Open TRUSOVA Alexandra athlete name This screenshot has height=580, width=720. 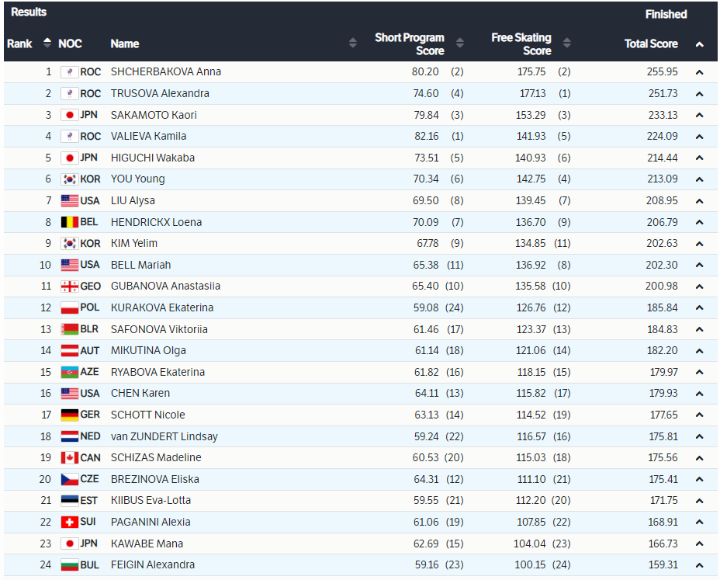[x=160, y=93]
